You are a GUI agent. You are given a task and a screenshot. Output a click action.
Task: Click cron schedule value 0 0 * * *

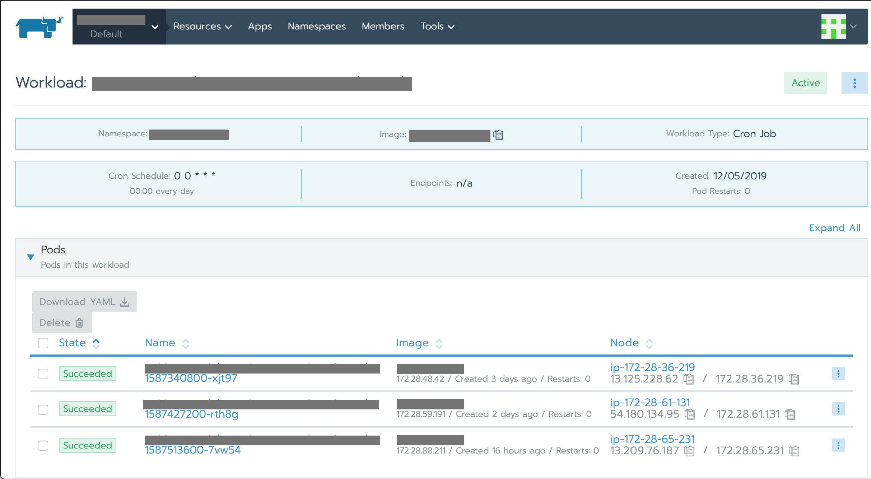pos(195,176)
